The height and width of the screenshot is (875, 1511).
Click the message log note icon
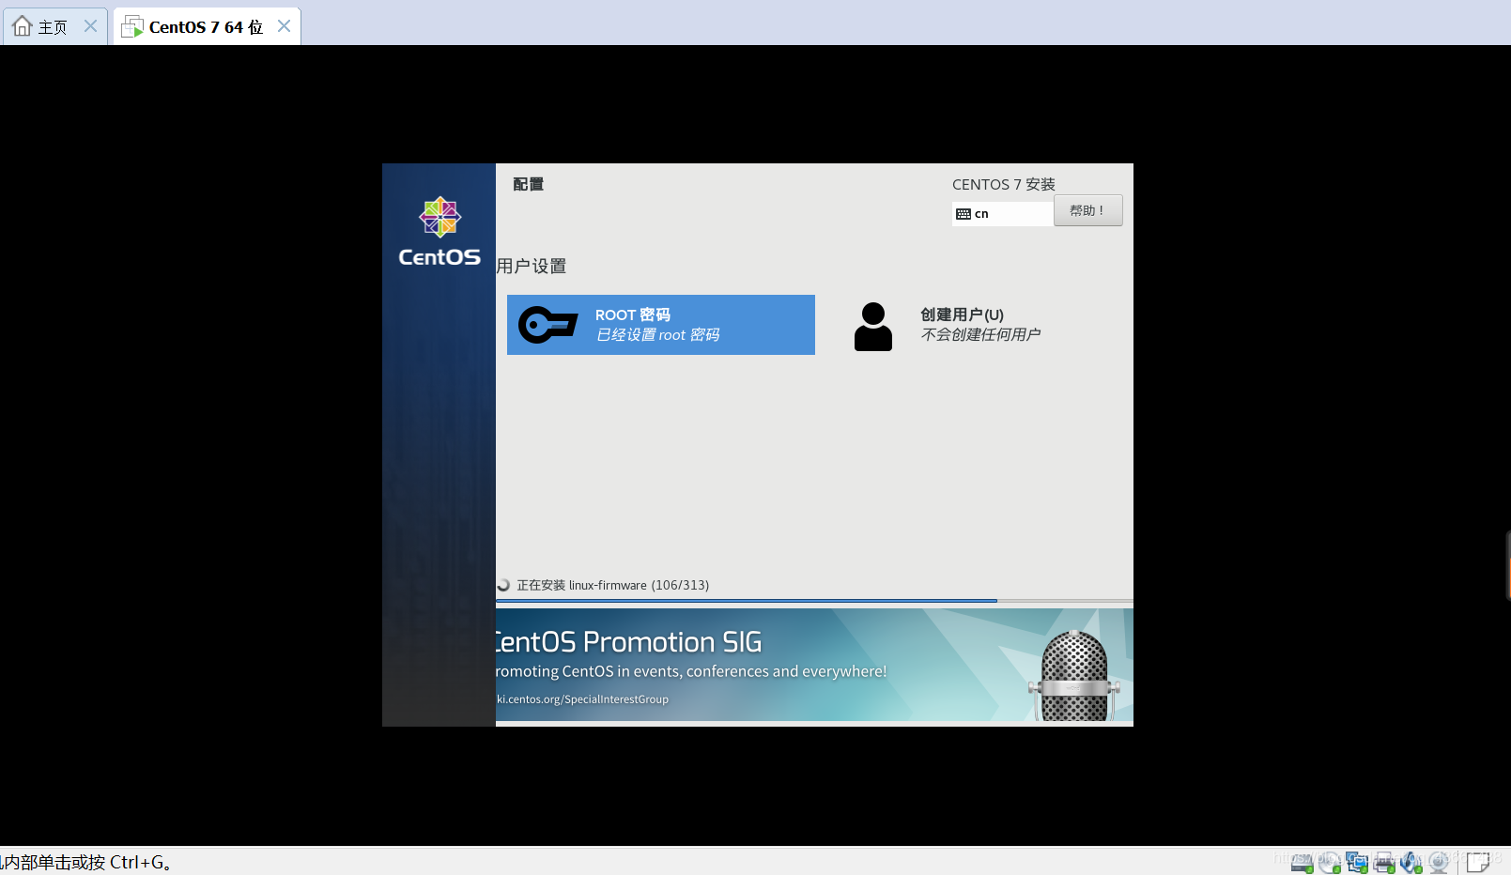1478,862
